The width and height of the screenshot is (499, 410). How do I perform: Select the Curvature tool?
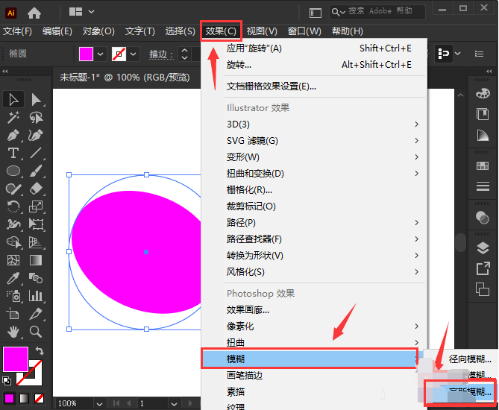click(x=36, y=135)
